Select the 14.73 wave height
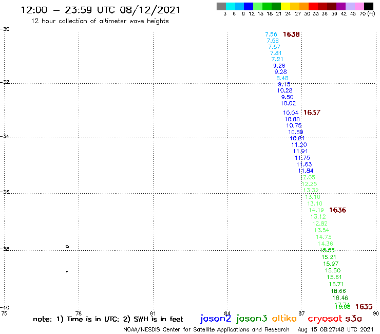This screenshot has width=380, height=334. (x=324, y=237)
